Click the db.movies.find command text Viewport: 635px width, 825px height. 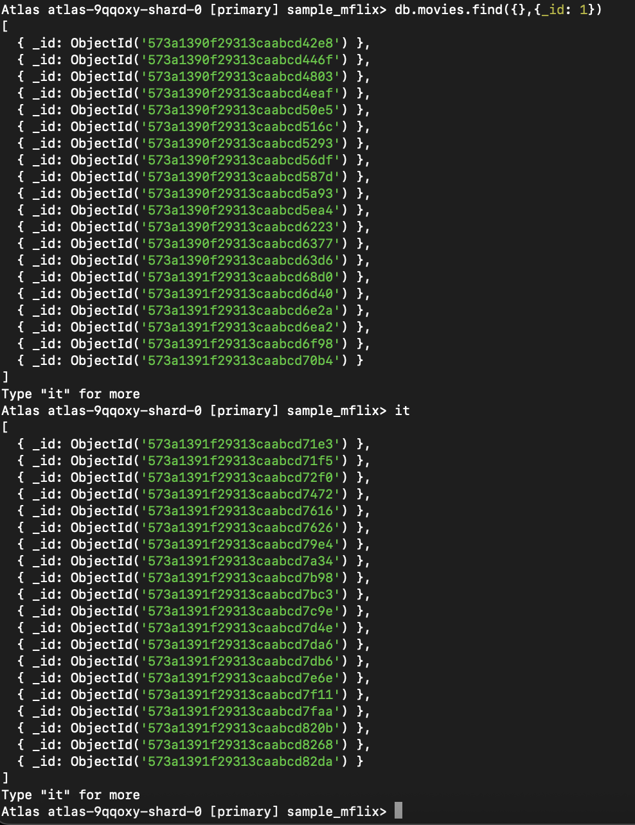coord(498,10)
